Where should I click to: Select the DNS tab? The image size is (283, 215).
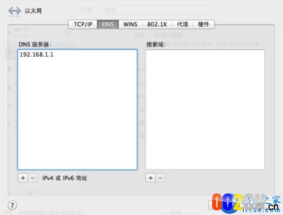[x=108, y=24]
